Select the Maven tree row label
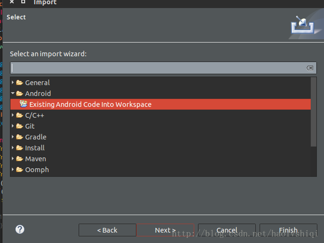 36,159
